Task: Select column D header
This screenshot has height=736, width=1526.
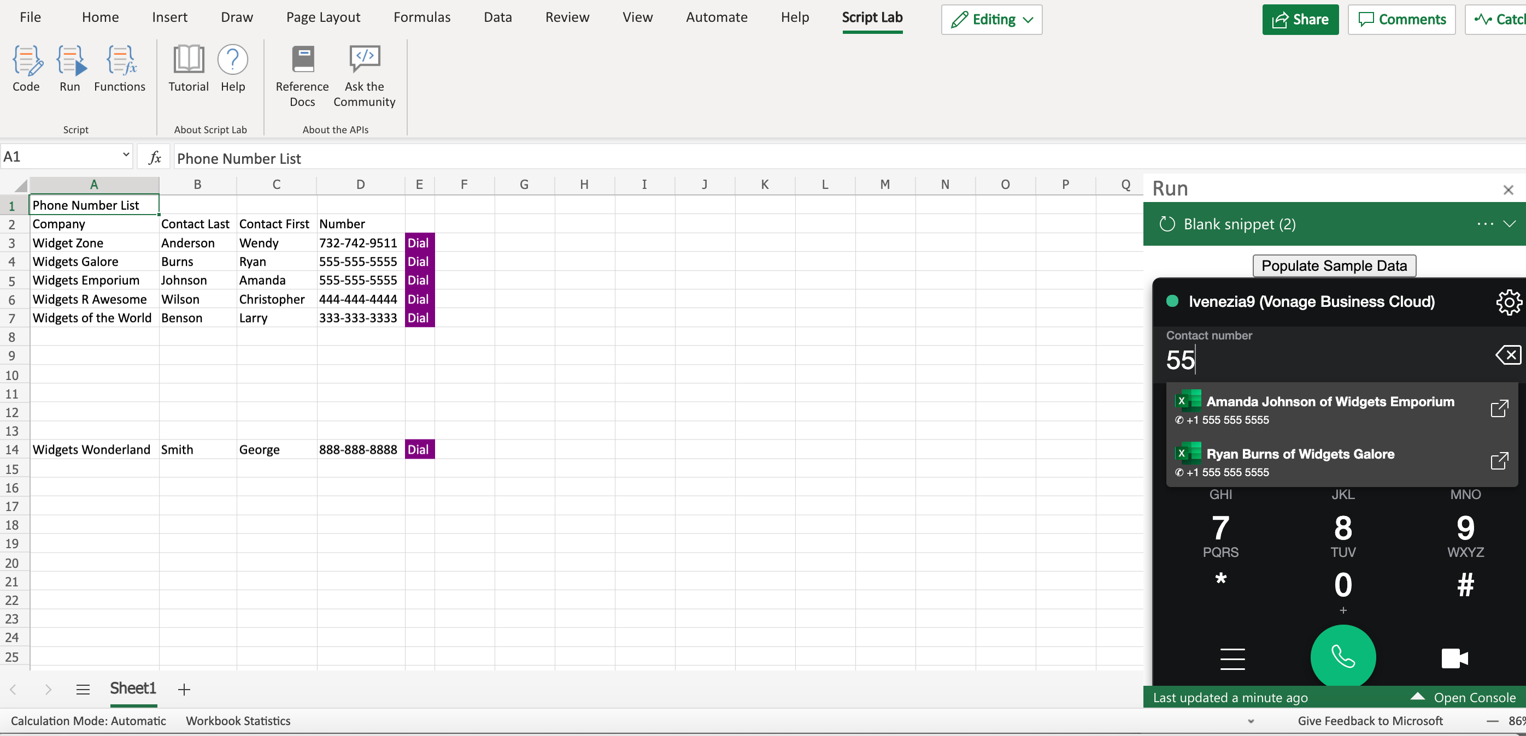Action: pyautogui.click(x=361, y=185)
